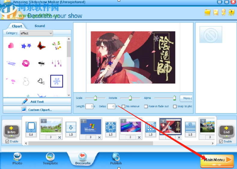Select the outlined double hearts clipart
The width and height of the screenshot is (237, 169).
pyautogui.click(x=41, y=81)
